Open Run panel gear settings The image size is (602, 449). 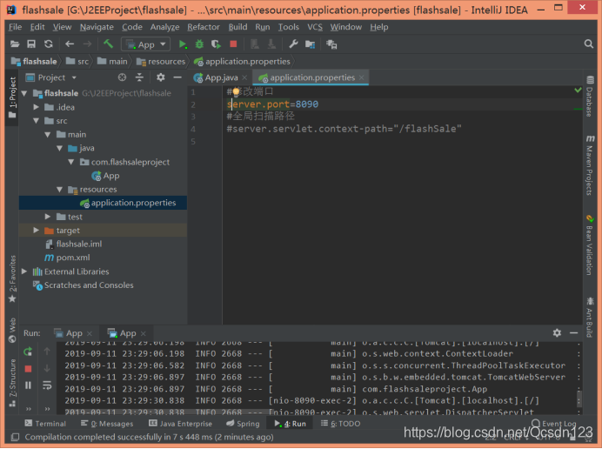[557, 333]
